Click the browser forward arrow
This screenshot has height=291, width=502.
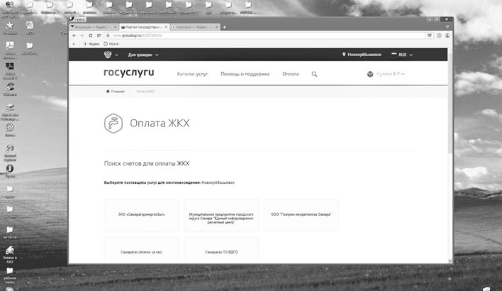tap(82, 35)
